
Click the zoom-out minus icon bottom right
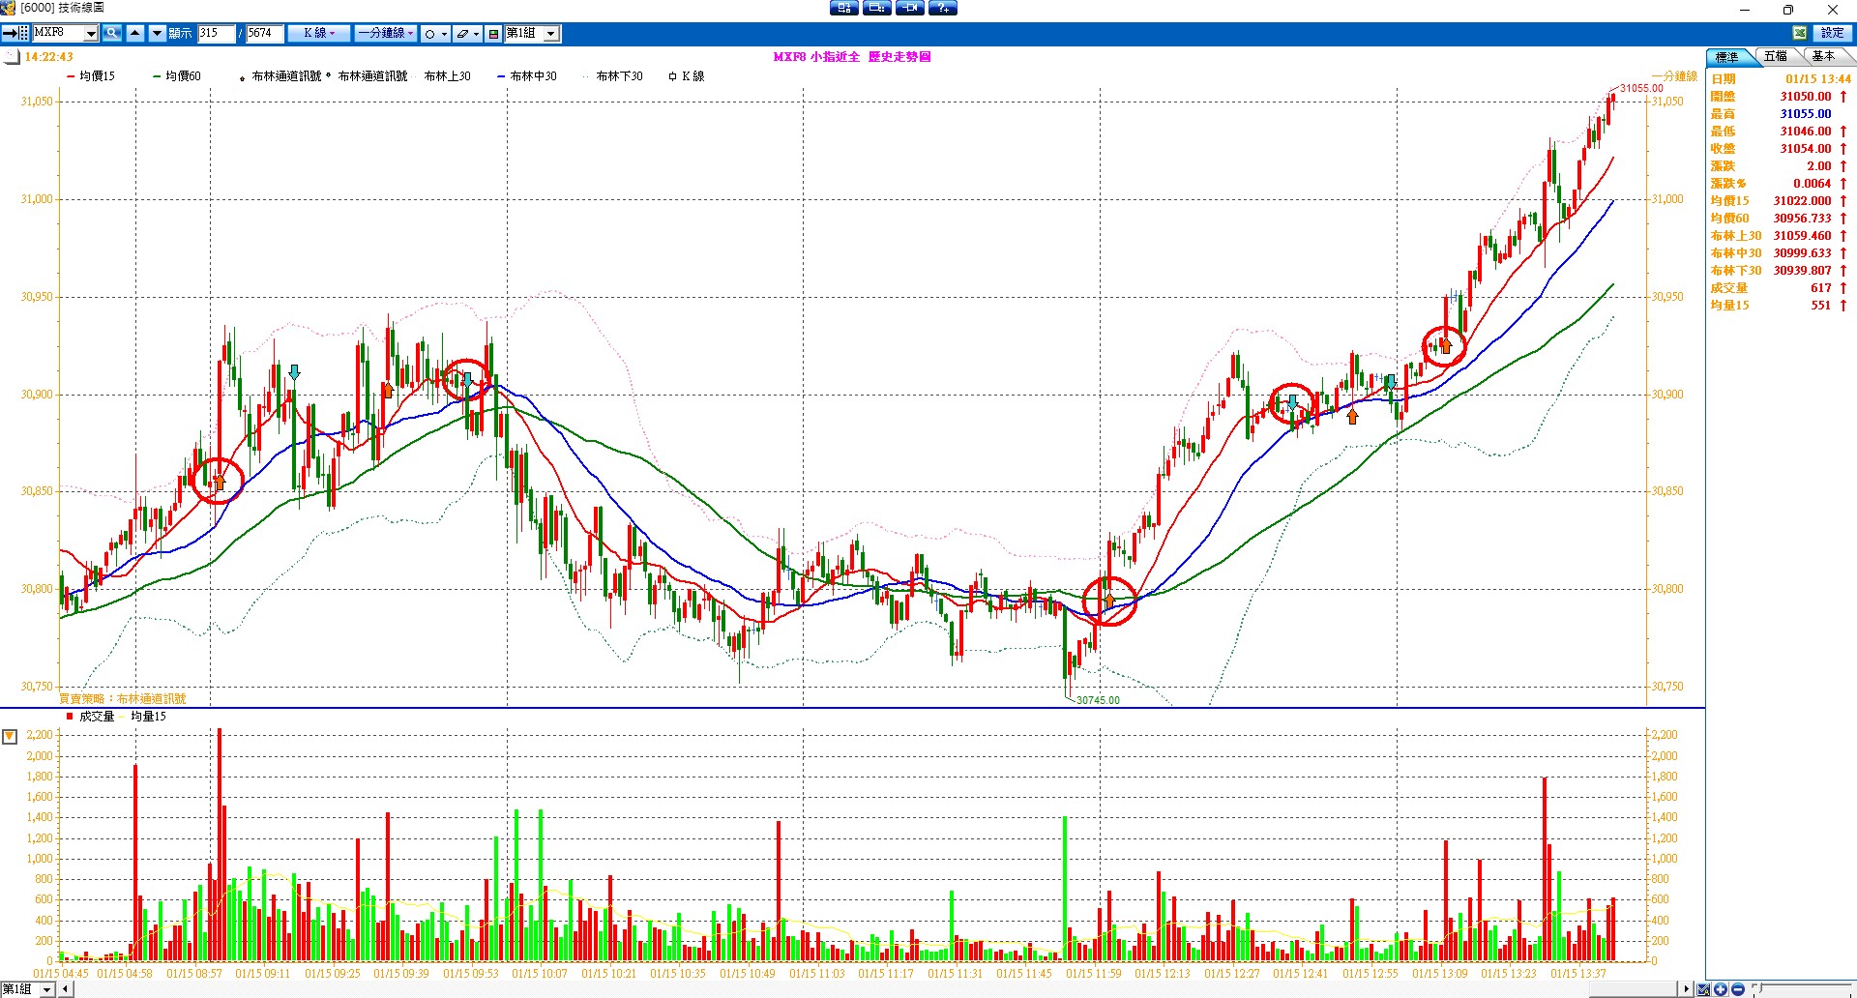pyautogui.click(x=1737, y=989)
